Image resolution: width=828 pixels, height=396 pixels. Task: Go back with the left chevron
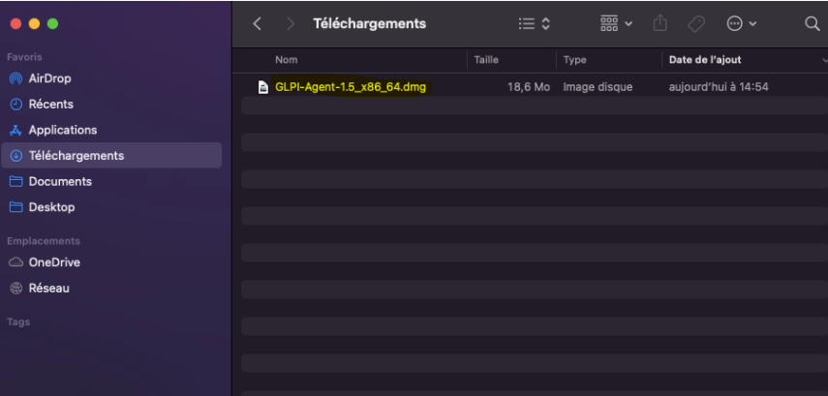click(258, 24)
